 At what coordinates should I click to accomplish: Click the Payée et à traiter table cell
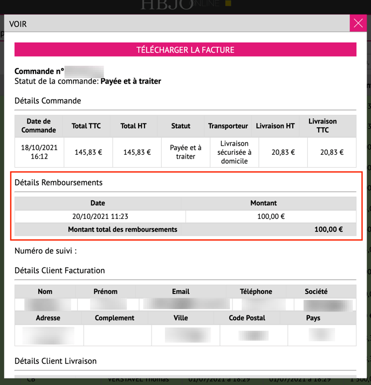point(185,152)
